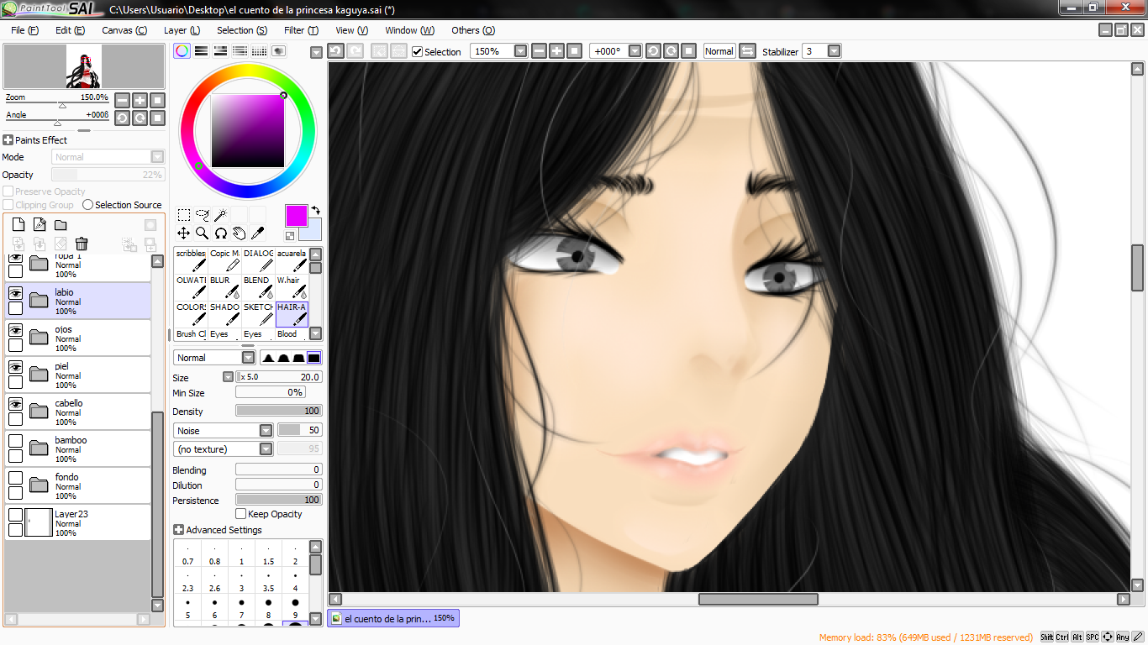Viewport: 1148px width, 645px height.
Task: Choose the BLUR brush tool
Action: click(x=224, y=287)
